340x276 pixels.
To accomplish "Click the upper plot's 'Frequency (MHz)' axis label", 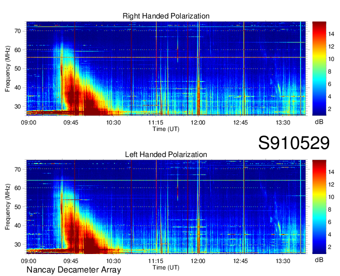I will click(7, 68).
